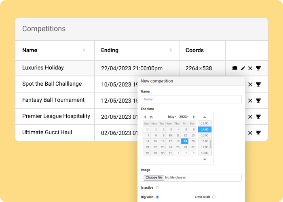Sort the table by Name column

[84, 50]
